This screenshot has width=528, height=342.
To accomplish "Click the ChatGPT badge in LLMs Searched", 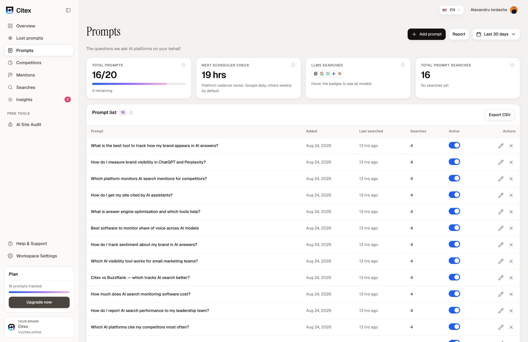I will [315, 74].
